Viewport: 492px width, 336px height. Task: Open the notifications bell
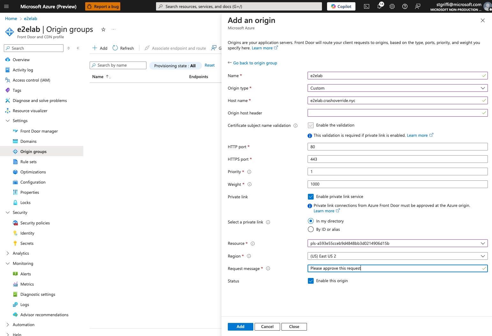click(379, 6)
